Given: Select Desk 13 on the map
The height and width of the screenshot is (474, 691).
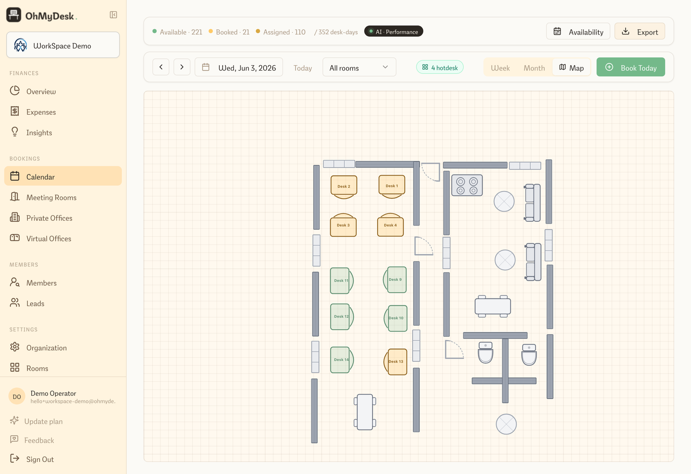Looking at the screenshot, I should pos(396,362).
